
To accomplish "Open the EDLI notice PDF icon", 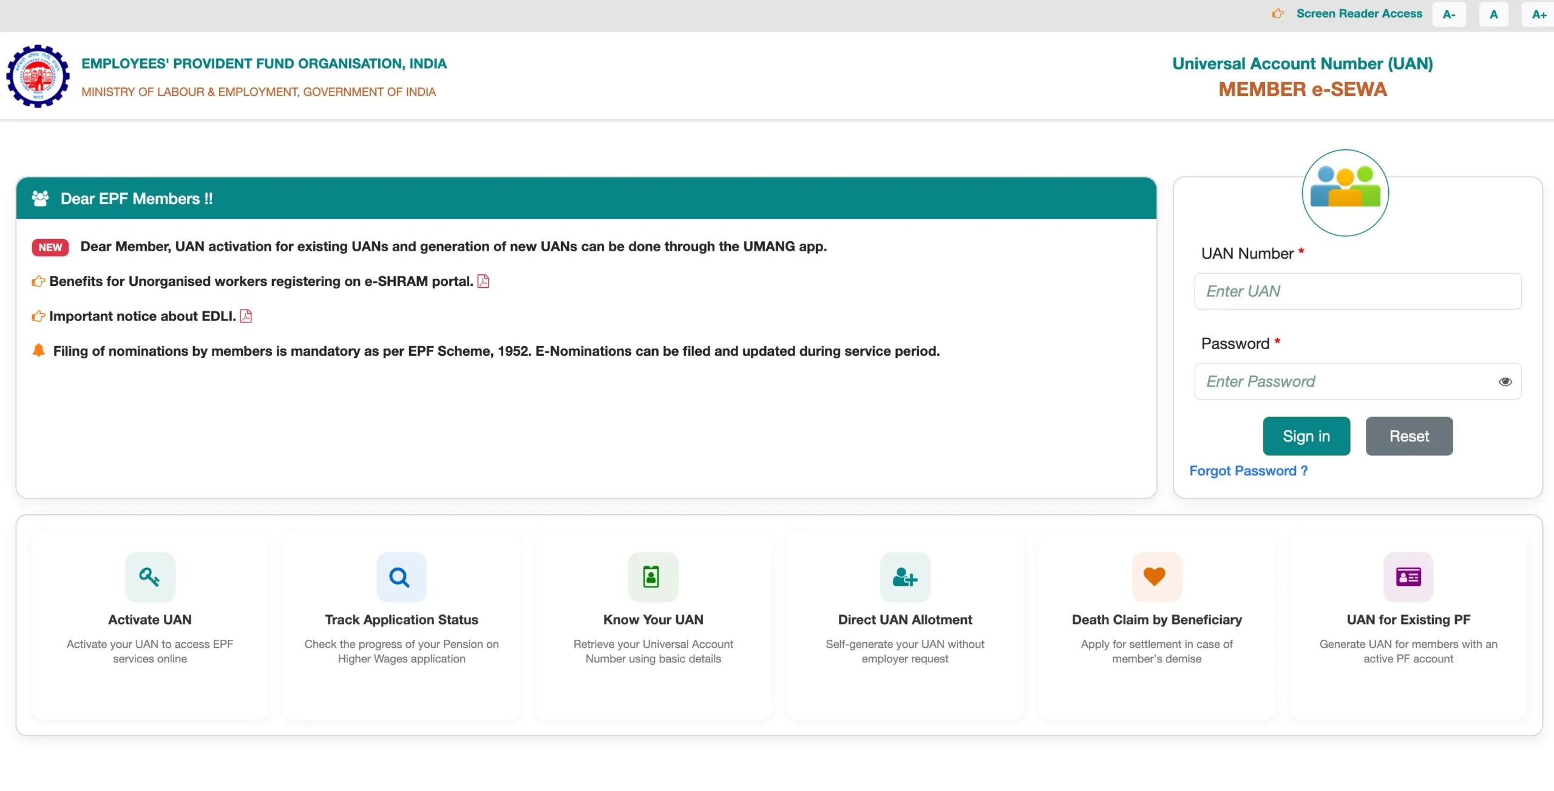I will [246, 316].
